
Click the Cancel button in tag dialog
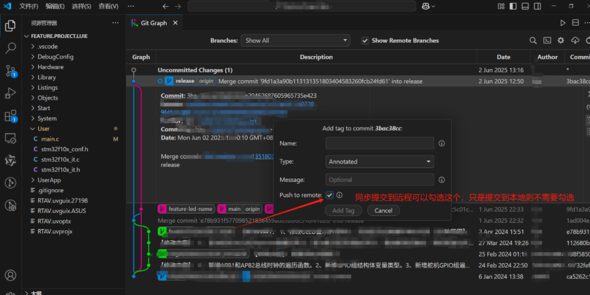click(383, 210)
